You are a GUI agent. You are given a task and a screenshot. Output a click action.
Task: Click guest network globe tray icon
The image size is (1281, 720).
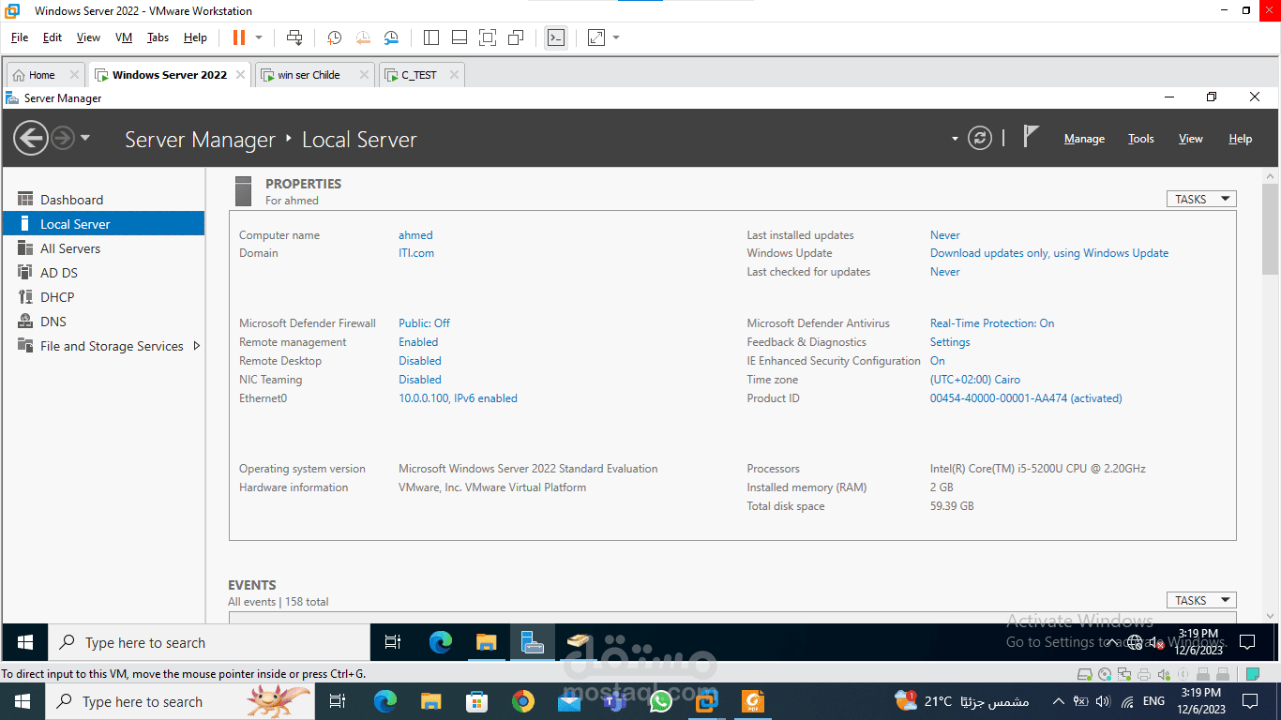[x=1134, y=643]
